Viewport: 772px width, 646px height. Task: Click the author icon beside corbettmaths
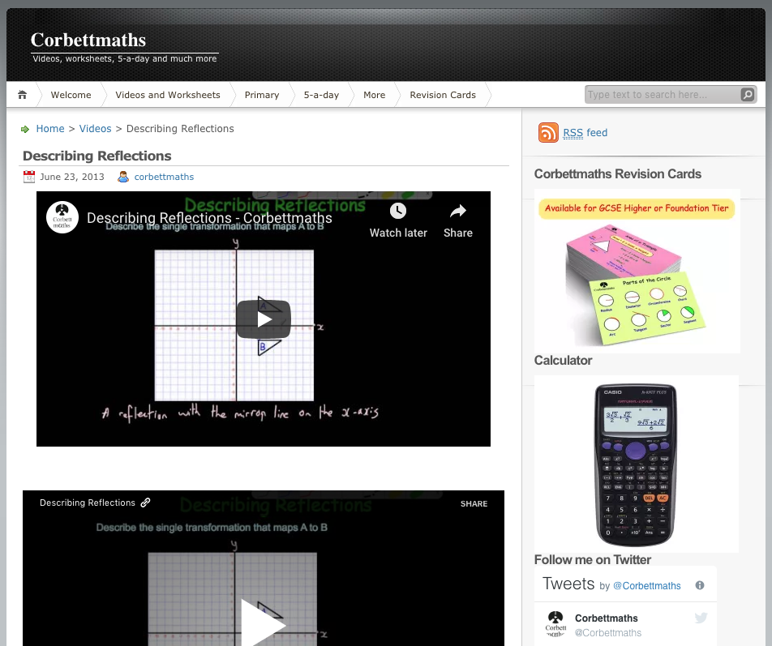click(122, 177)
